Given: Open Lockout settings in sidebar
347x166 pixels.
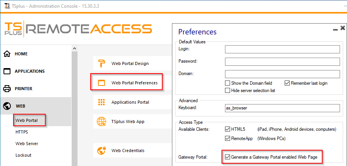Looking at the screenshot, I should click(23, 155).
